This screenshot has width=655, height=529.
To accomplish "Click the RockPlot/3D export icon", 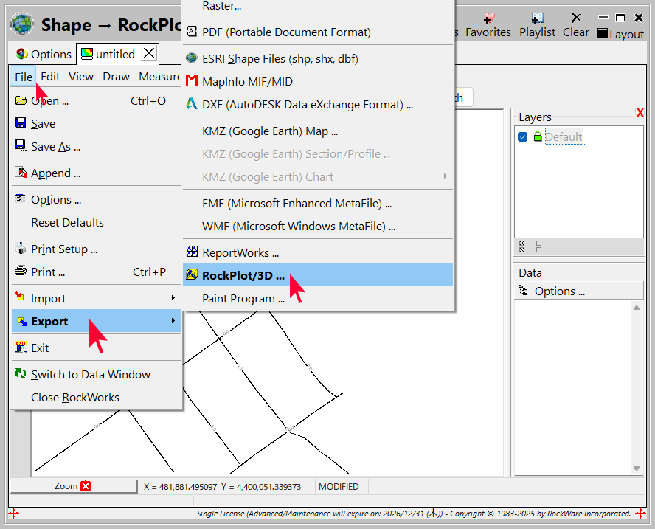I will coord(192,275).
